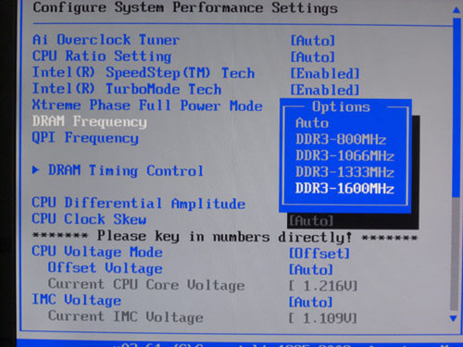
Task: Choose Auto in the Options popup
Action: click(312, 123)
